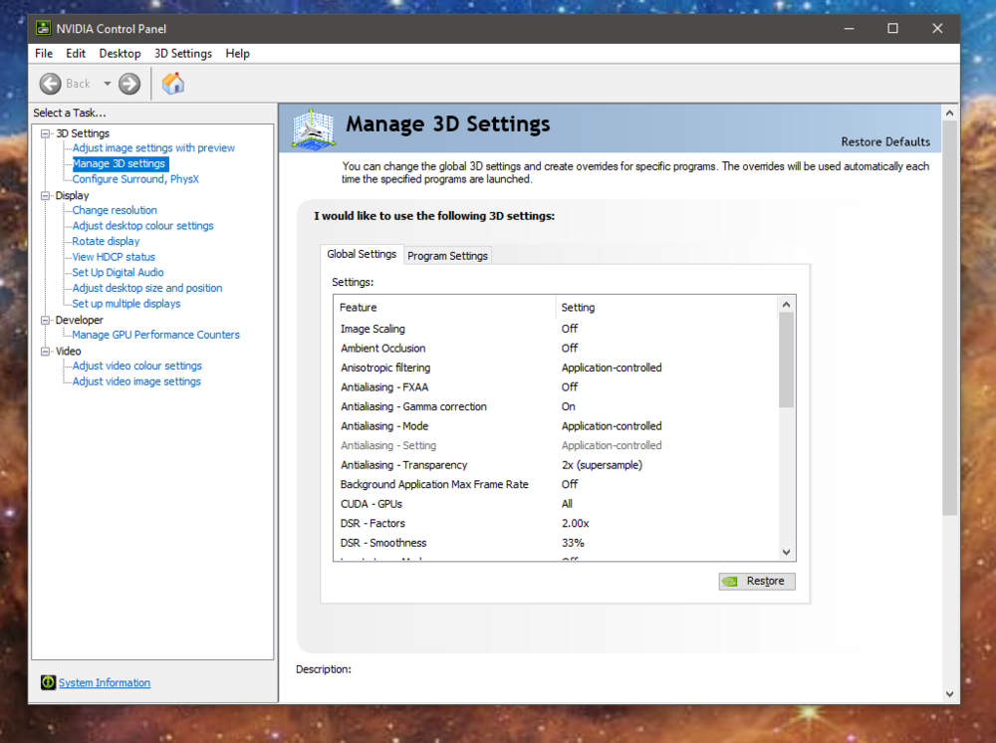The height and width of the screenshot is (743, 996).
Task: Click the Feature column header
Action: tap(444, 308)
